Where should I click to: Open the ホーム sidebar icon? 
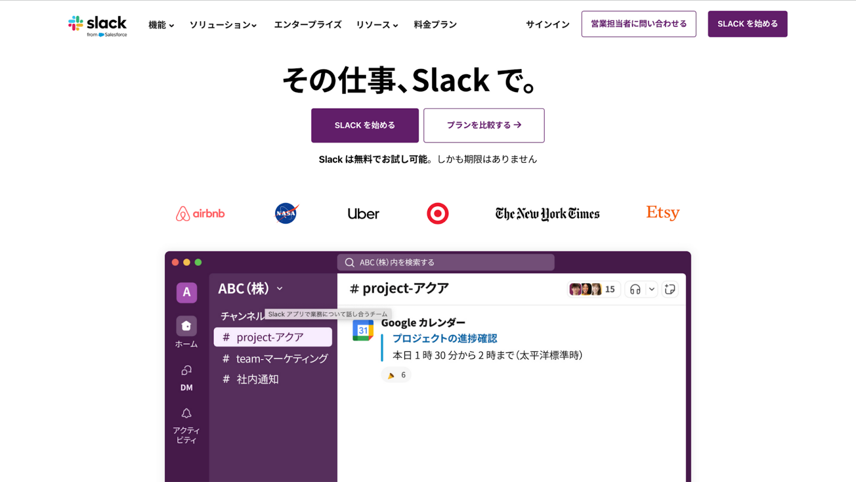point(186,326)
